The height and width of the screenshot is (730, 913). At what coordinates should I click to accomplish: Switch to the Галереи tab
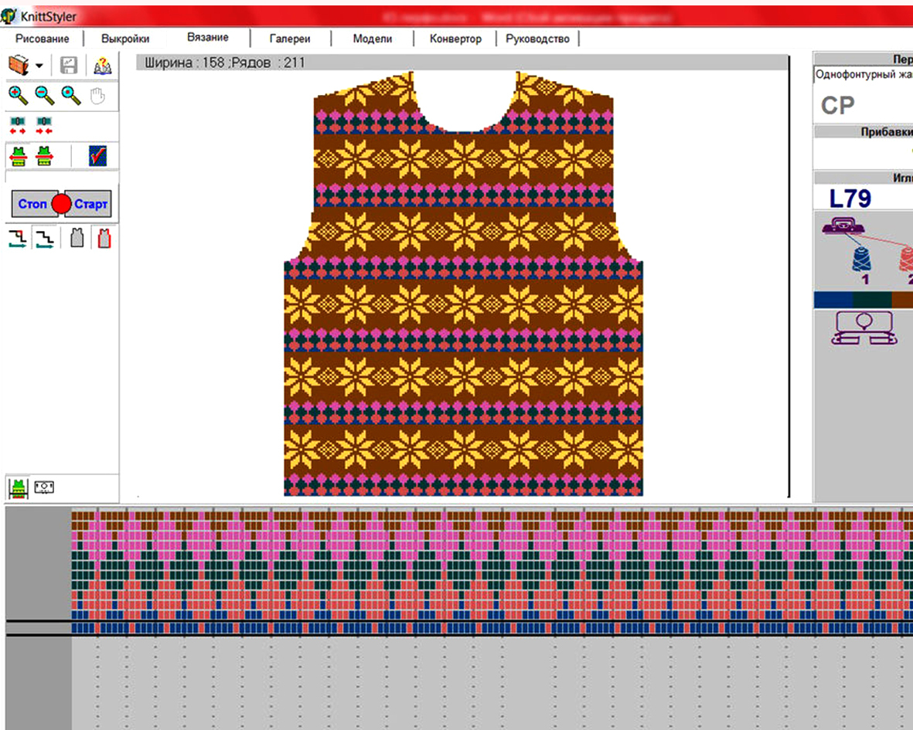pyautogui.click(x=290, y=39)
